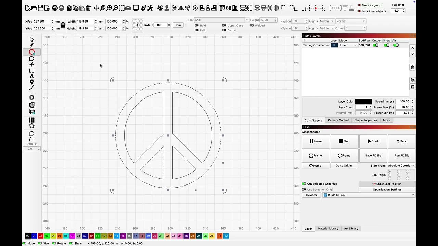Create a new file
This screenshot has width=438, height=246.
pos(28,8)
